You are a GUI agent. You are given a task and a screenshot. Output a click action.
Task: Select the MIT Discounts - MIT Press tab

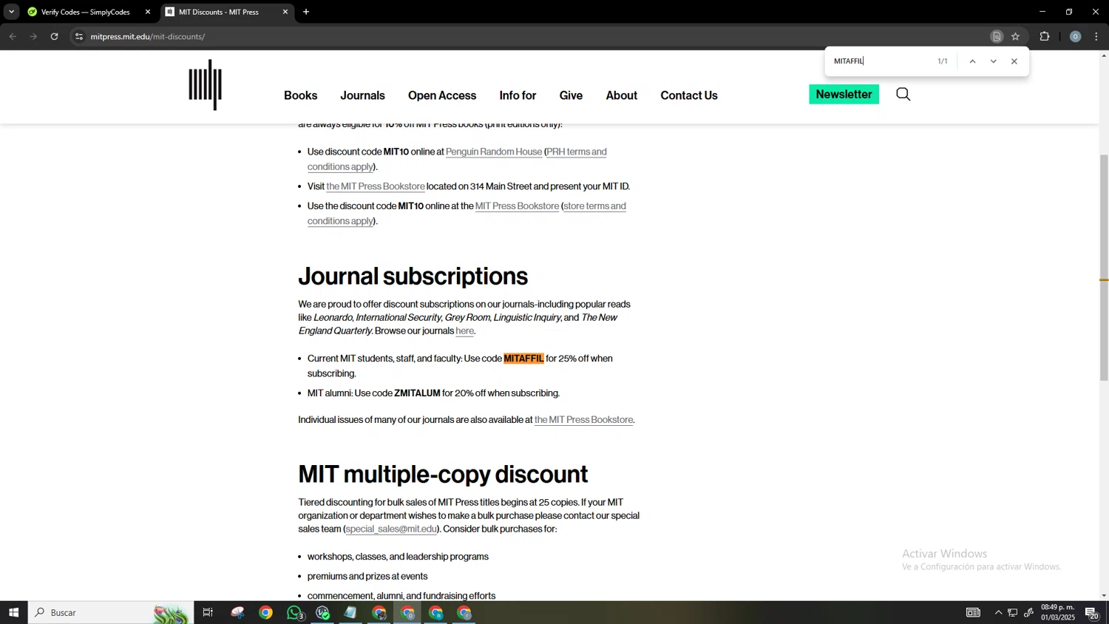pyautogui.click(x=219, y=12)
